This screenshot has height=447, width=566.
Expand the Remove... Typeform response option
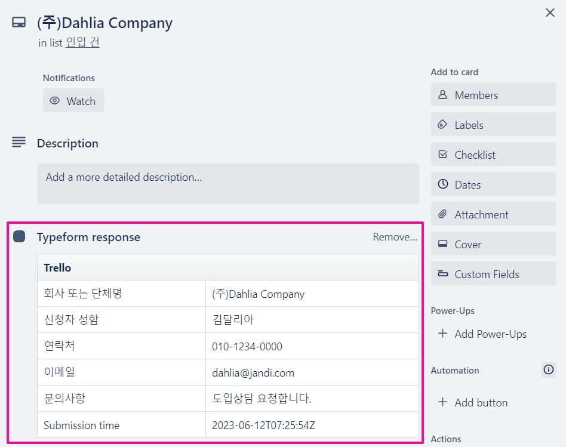point(395,237)
